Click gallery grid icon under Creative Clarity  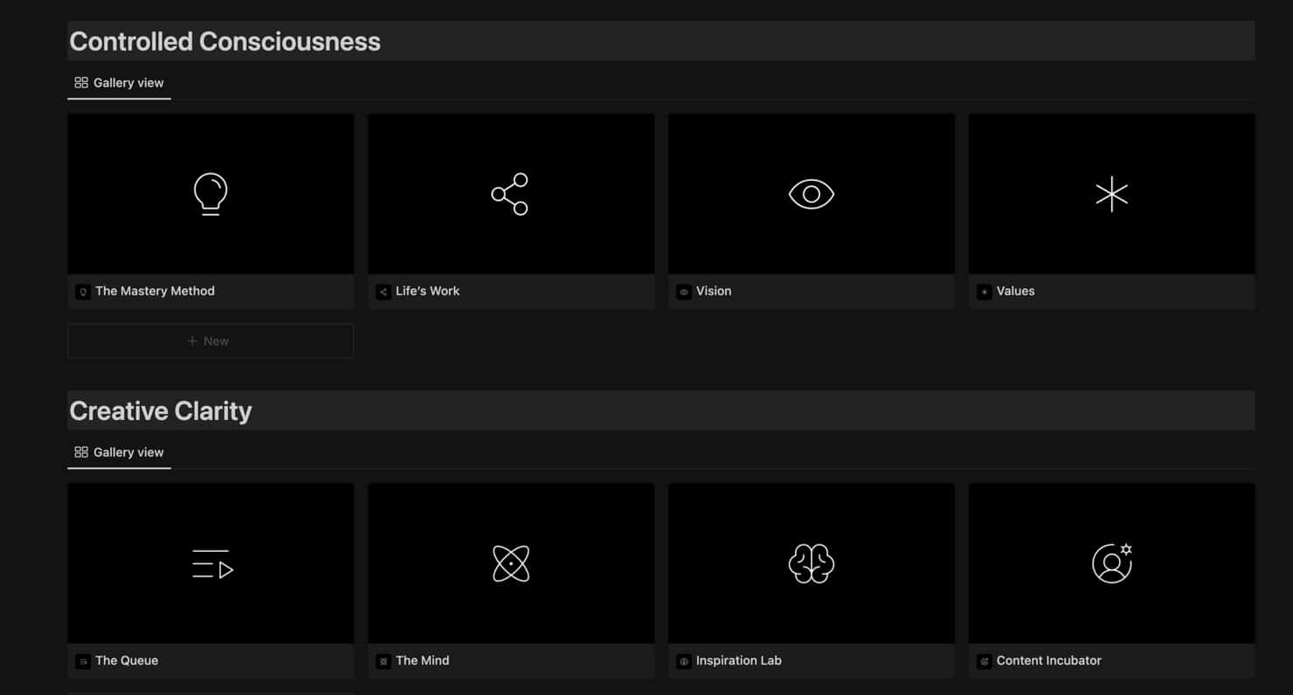tap(81, 452)
